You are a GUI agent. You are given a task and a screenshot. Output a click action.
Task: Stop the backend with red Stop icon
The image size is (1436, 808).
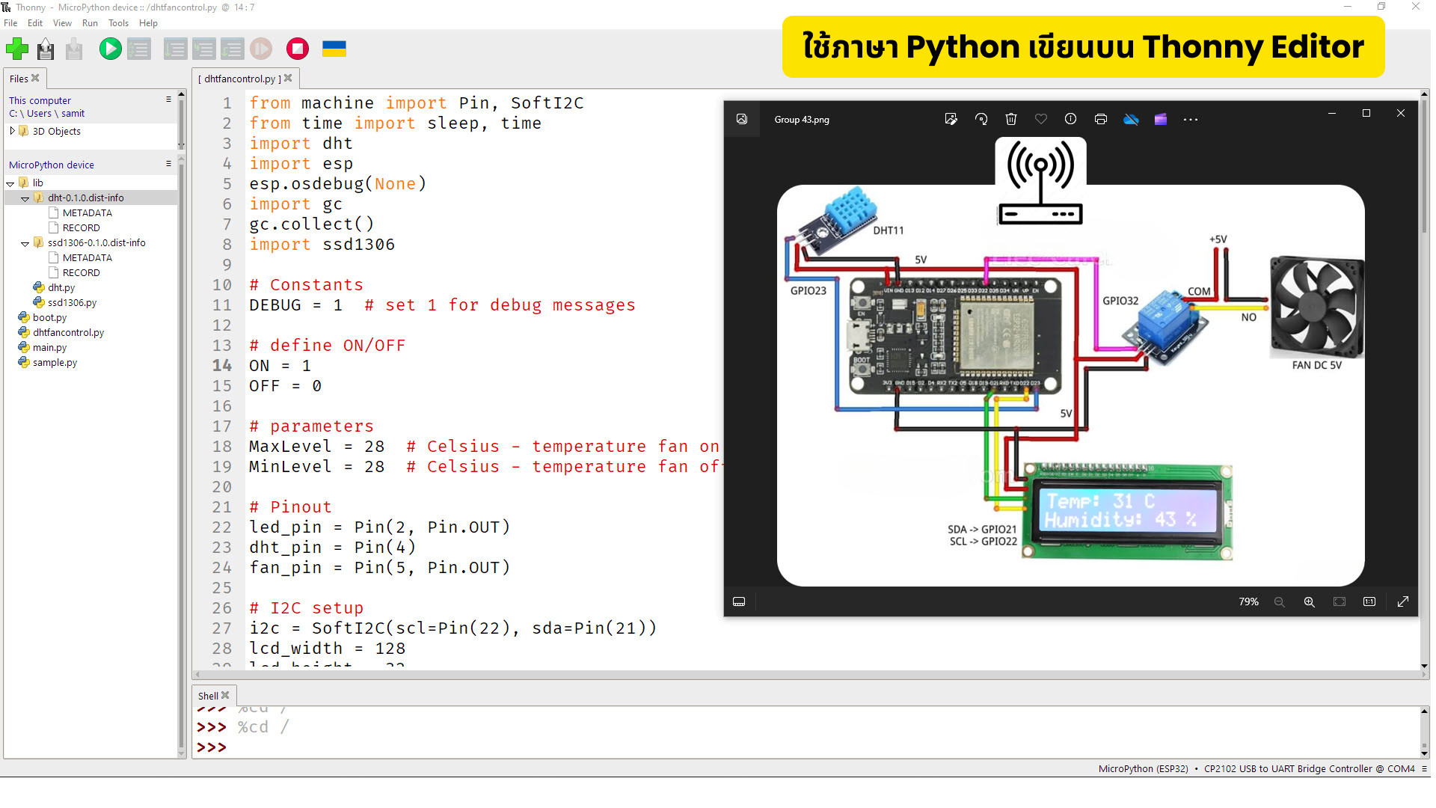(x=298, y=49)
